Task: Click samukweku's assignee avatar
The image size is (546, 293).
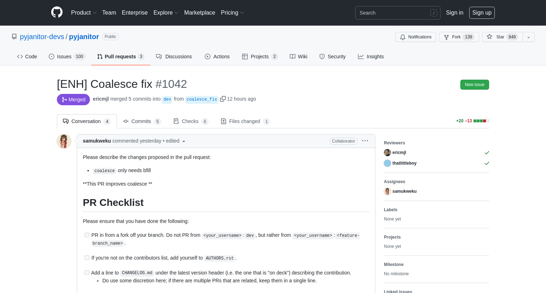Action: (x=387, y=191)
